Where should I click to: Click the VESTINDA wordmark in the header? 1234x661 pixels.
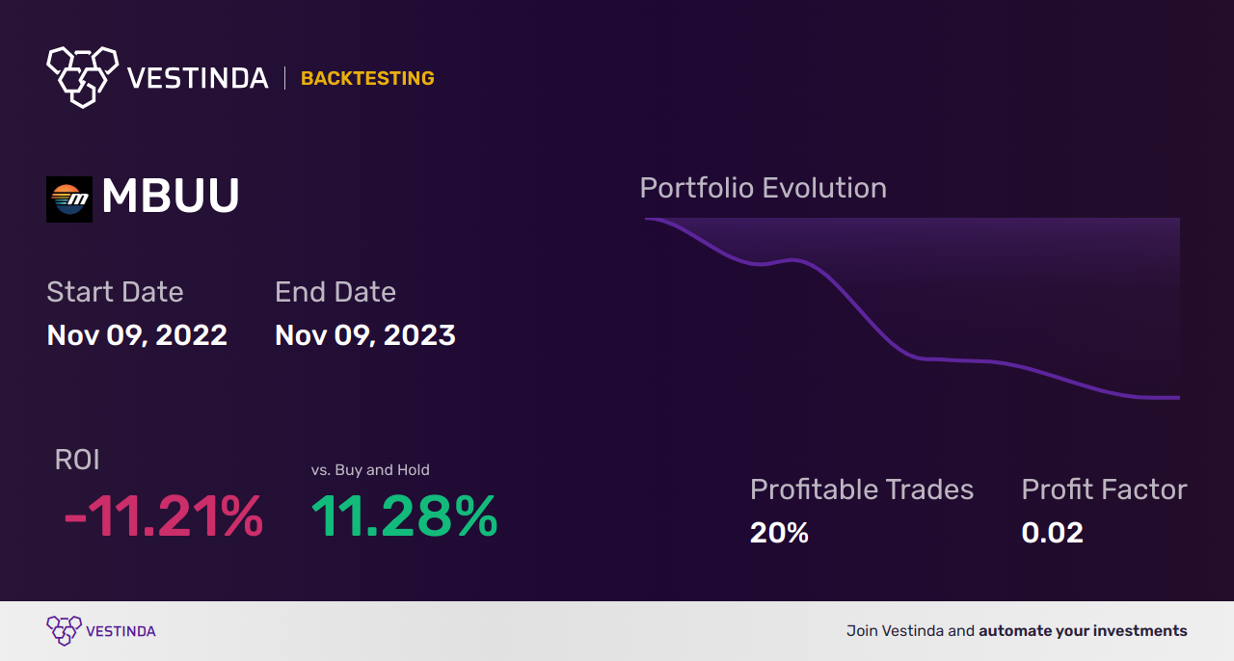(198, 78)
